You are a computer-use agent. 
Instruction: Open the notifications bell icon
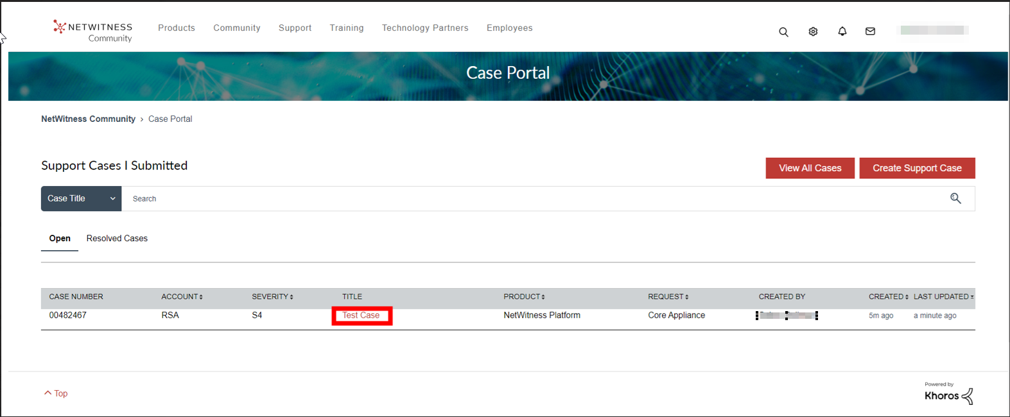pyautogui.click(x=842, y=31)
